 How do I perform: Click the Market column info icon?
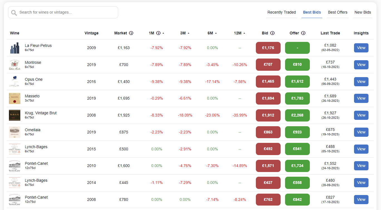[x=131, y=33]
